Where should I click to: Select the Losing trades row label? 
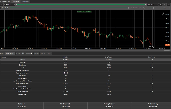tap(22, 86)
